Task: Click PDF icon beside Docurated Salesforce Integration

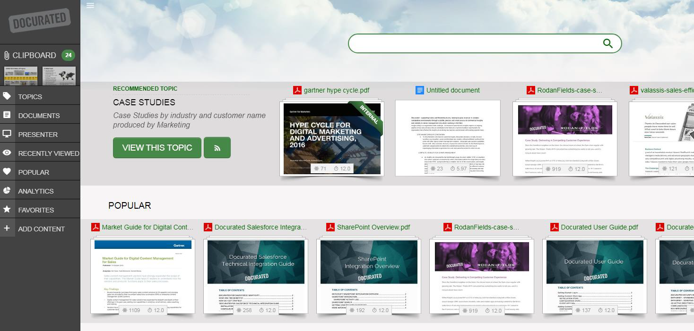Action: (208, 227)
